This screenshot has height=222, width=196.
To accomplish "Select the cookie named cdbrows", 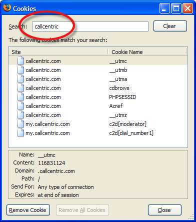I will tap(98, 88).
